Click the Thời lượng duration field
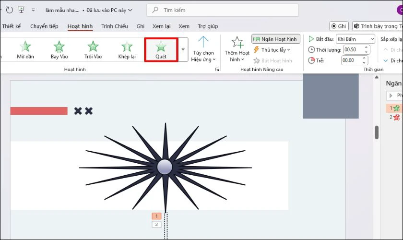The image size is (403, 240). (353, 49)
